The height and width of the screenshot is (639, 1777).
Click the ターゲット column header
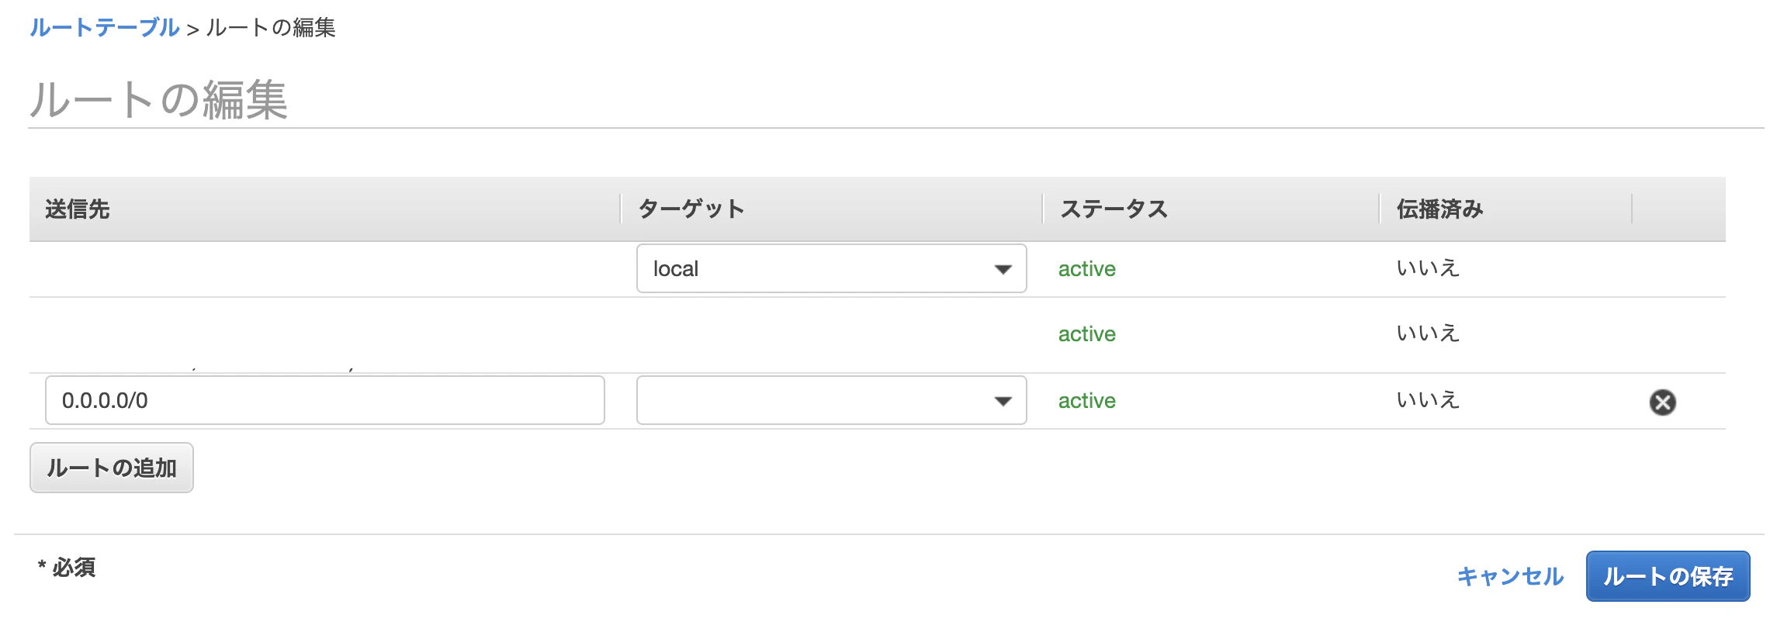(x=689, y=209)
